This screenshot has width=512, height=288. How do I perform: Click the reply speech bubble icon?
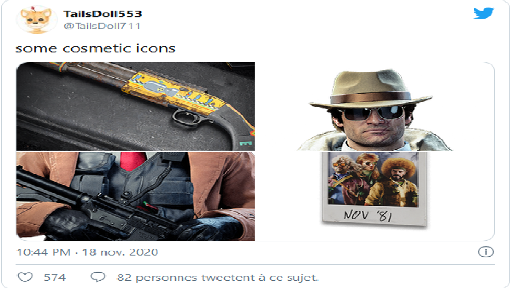click(98, 277)
